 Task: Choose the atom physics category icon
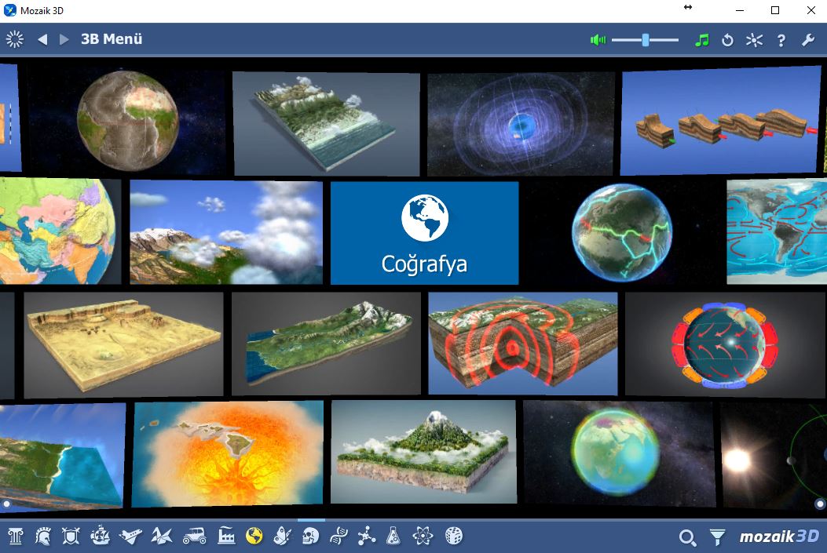pos(423,537)
